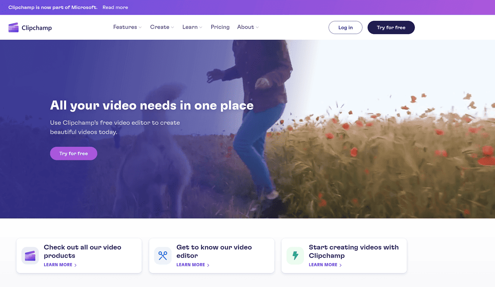
Task: Open Learn More under Start creating videos
Action: 325,265
